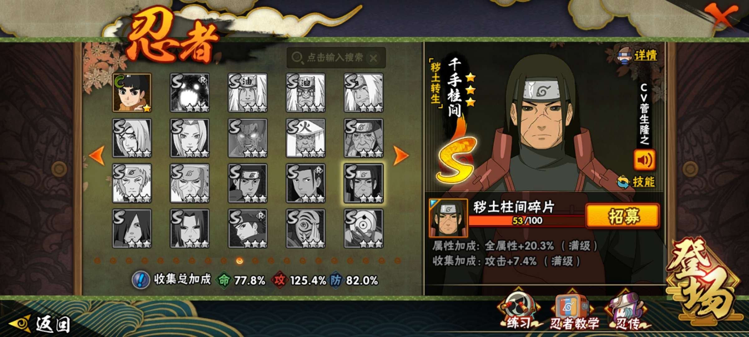Viewport: 749px width, 337px height.
Task: Clear the search box with X
Action: point(373,58)
